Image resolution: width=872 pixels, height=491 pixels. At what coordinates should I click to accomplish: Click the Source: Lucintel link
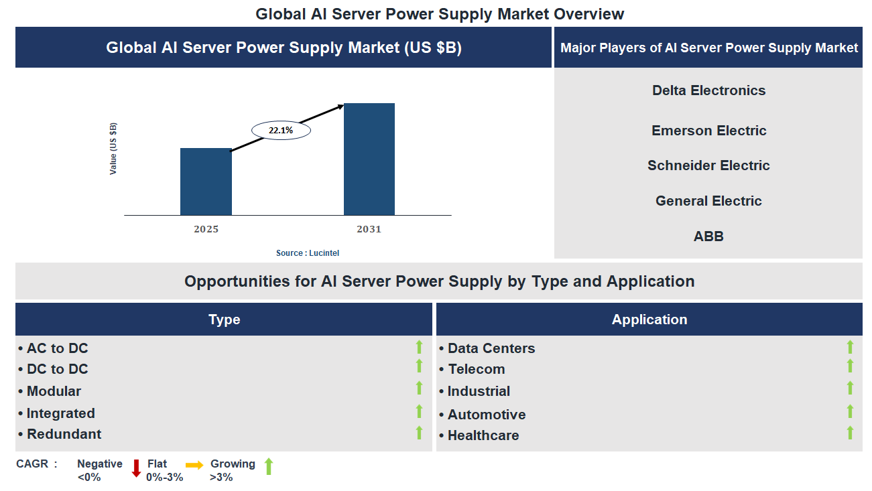pos(307,253)
